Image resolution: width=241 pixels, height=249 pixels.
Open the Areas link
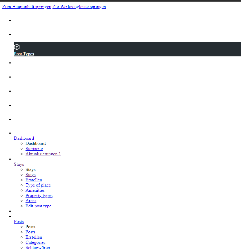click(31, 200)
